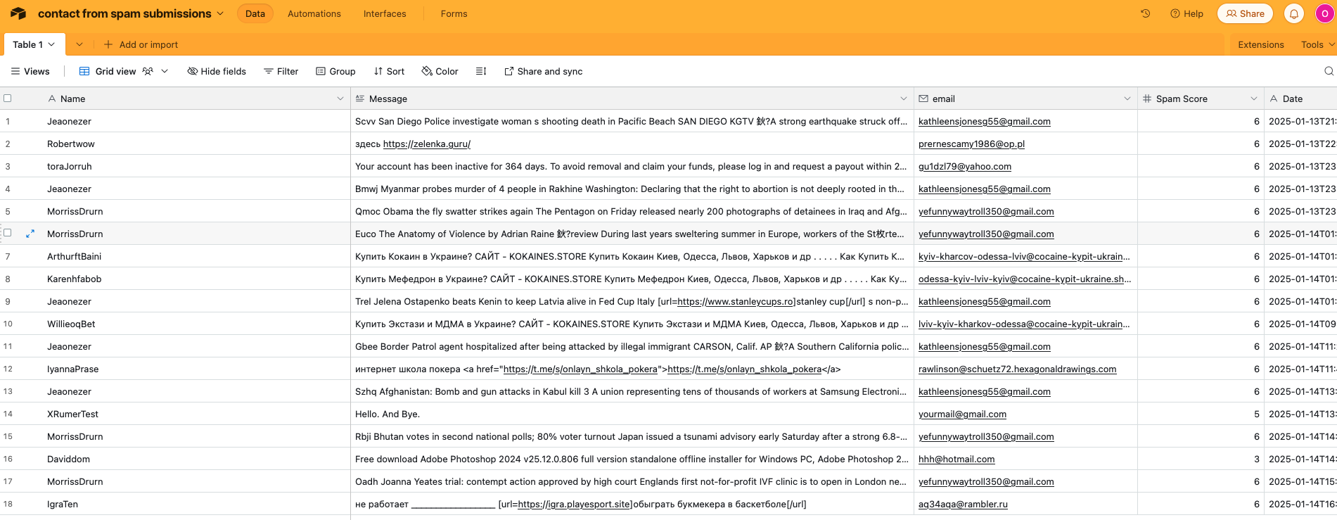The image size is (1337, 520).
Task: Open Hide fields options
Action: coord(217,71)
